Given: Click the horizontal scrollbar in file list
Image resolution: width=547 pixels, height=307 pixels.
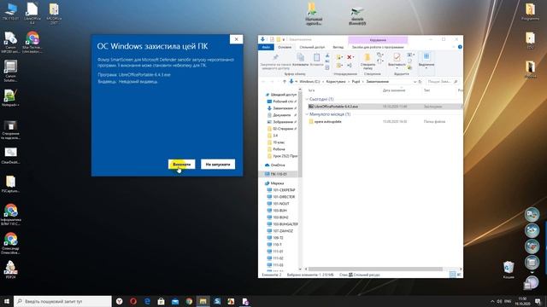Looking at the screenshot, I should click(375, 269).
